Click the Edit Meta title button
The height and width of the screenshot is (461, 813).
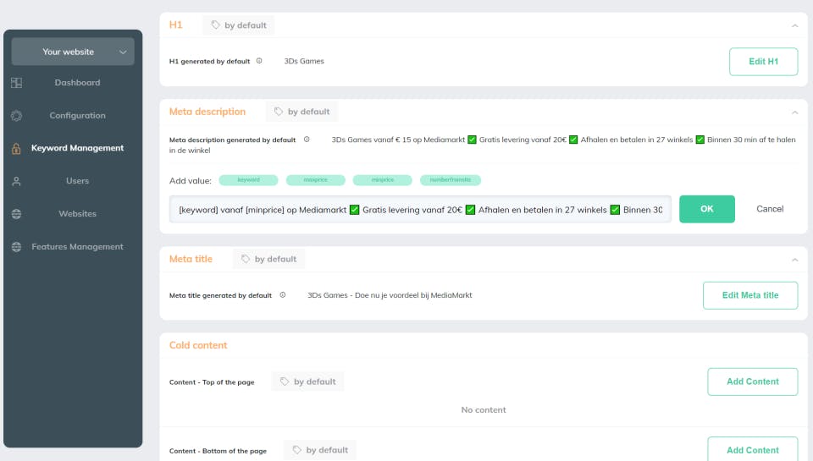point(750,295)
